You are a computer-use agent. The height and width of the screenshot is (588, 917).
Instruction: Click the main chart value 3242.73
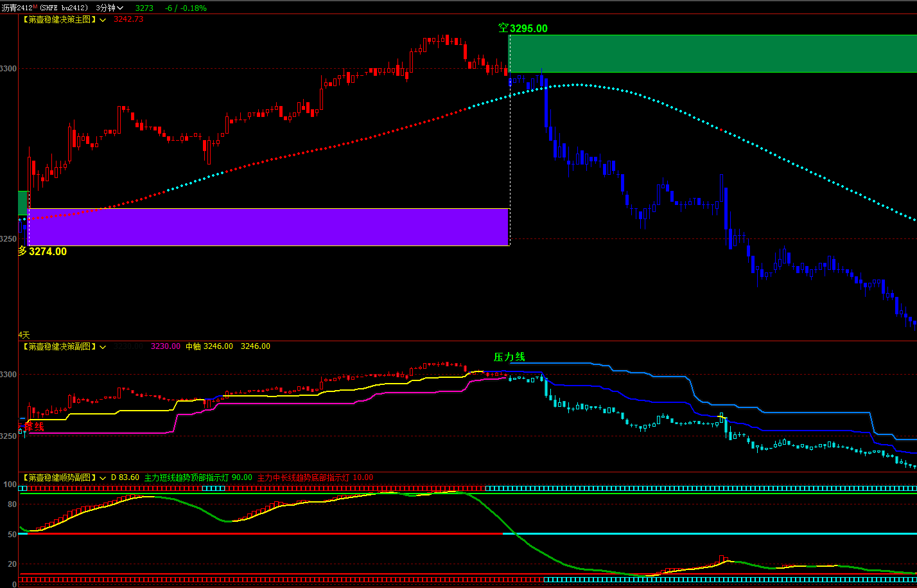tap(128, 19)
